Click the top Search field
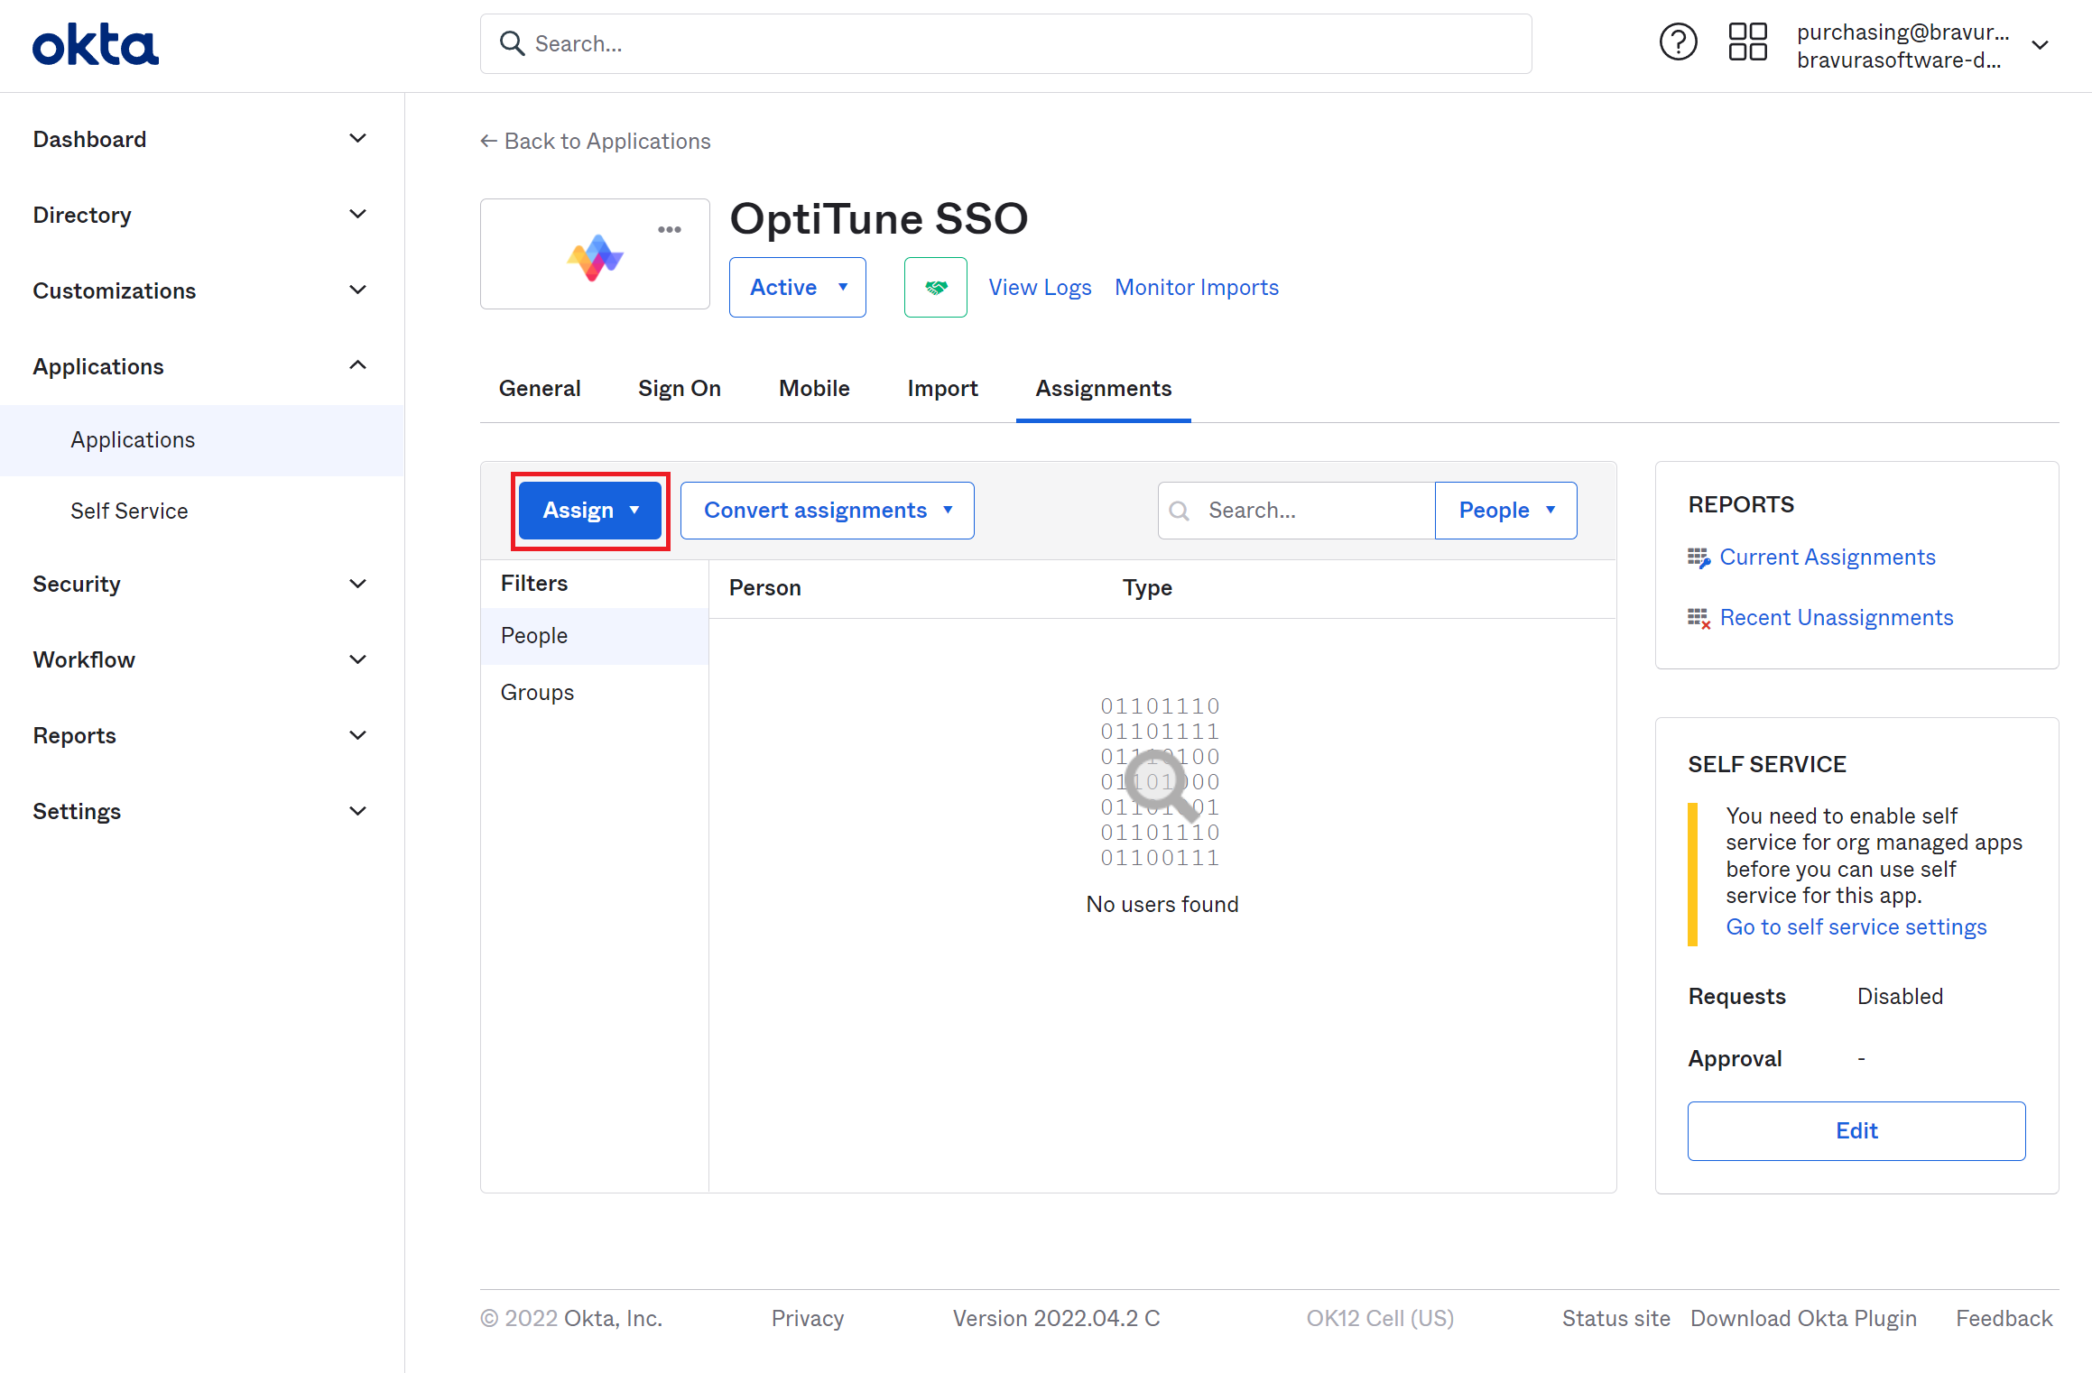Viewport: 2092px width, 1373px height. coord(1005,43)
